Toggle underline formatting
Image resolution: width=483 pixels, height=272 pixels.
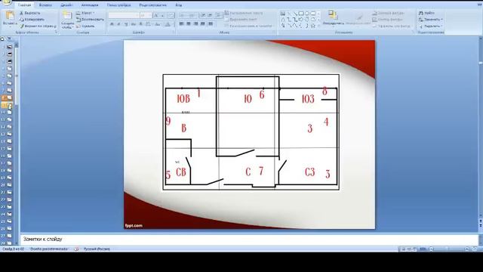(x=126, y=23)
